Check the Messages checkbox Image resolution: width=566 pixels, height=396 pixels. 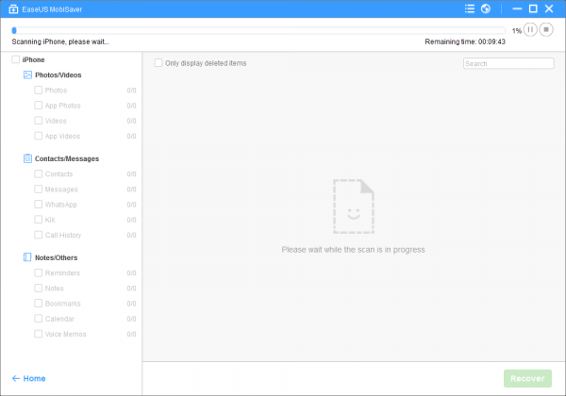point(39,189)
